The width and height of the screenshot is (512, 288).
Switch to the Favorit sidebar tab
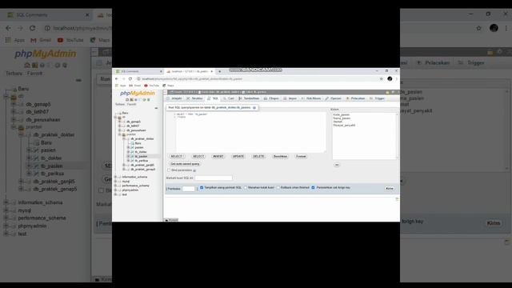pyautogui.click(x=131, y=105)
